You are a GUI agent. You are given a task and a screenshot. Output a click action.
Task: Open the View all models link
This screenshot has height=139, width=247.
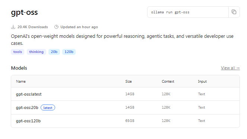[x=230, y=68]
